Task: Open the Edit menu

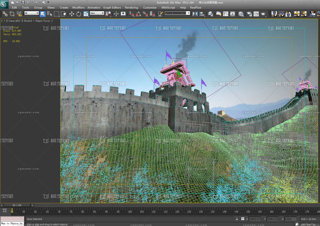Action: pyautogui.click(x=14, y=8)
